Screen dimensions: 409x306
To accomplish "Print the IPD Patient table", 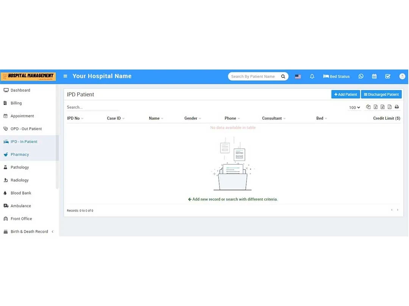I will (397, 107).
